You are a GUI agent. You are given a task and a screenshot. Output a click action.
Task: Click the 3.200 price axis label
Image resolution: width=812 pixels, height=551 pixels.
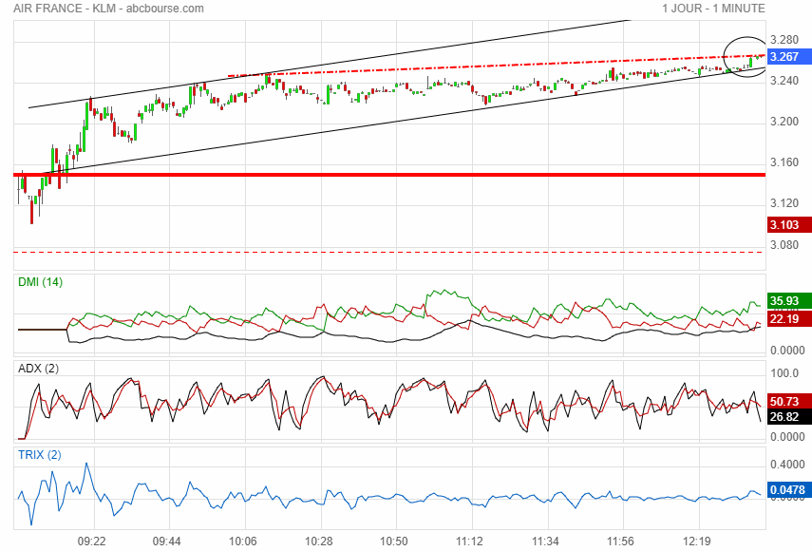click(784, 122)
